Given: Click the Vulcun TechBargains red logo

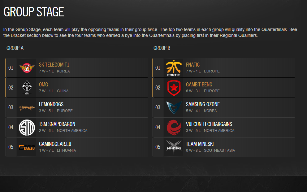Looking at the screenshot, I should (x=174, y=127).
